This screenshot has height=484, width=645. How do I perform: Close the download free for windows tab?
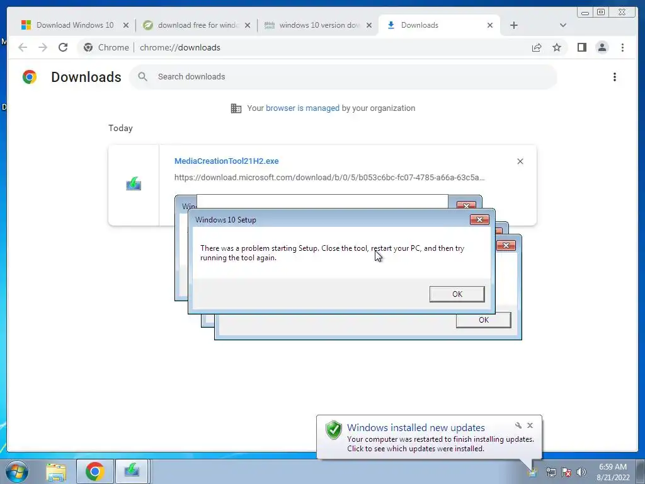[x=248, y=25]
